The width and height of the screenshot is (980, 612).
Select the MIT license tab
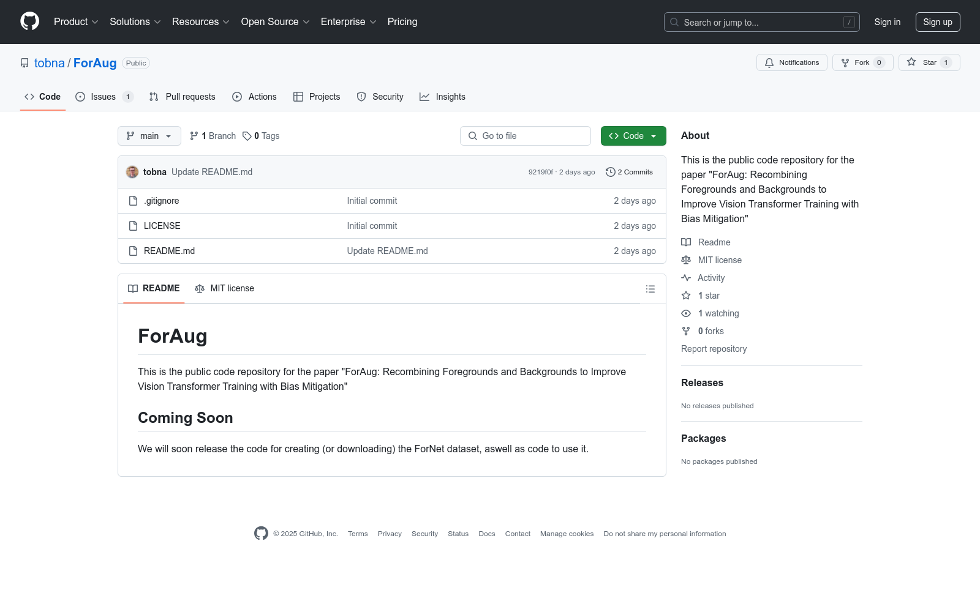(x=224, y=288)
